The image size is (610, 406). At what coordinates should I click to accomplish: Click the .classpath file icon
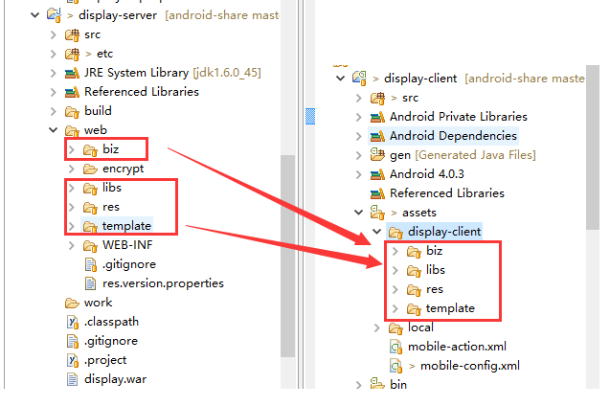[x=73, y=322]
